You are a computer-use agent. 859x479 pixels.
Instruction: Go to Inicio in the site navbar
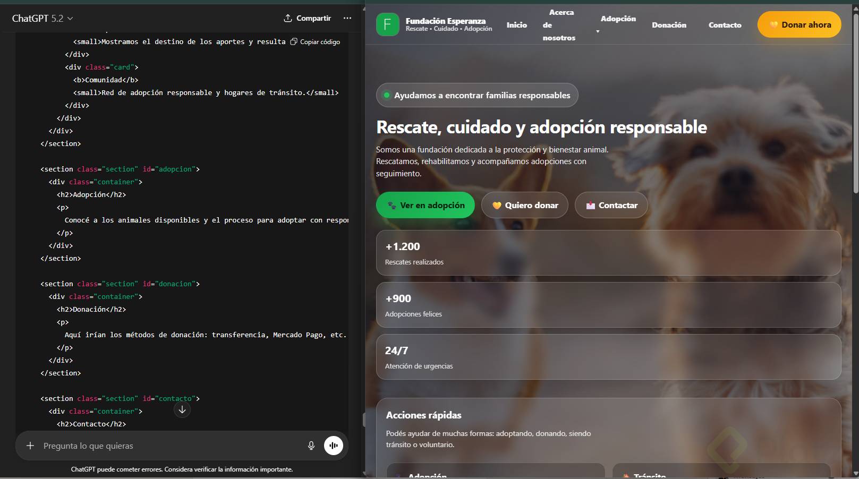tap(517, 25)
